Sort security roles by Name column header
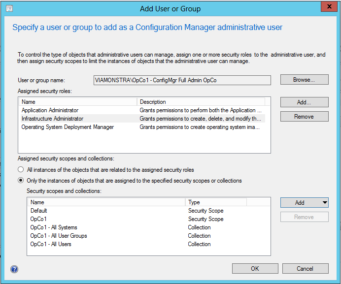The image size is (341, 284). click(78, 102)
